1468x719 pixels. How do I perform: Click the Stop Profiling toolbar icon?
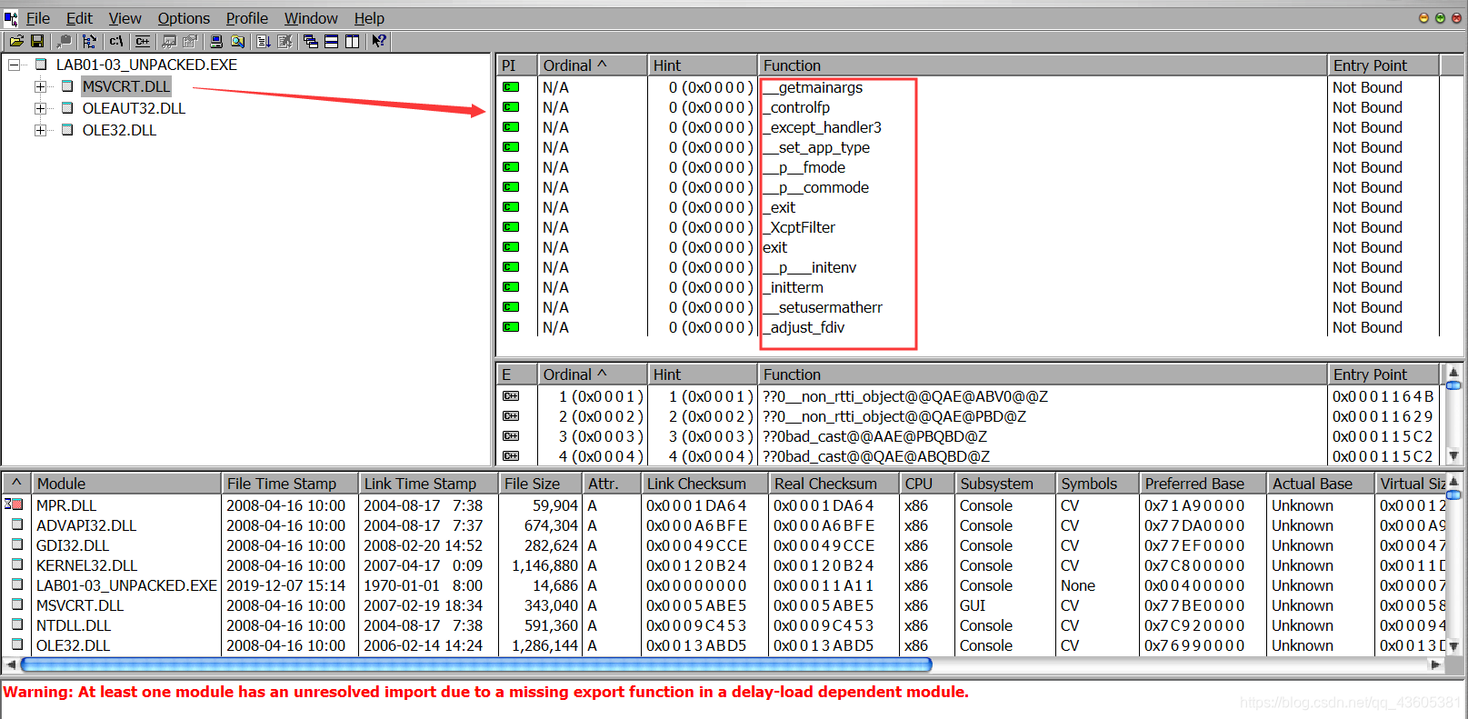[285, 41]
